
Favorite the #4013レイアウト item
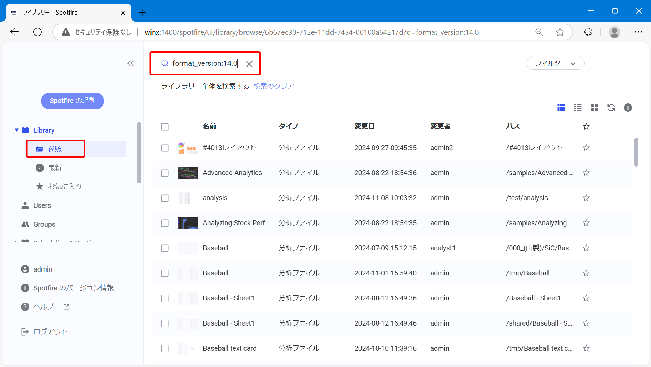[586, 148]
